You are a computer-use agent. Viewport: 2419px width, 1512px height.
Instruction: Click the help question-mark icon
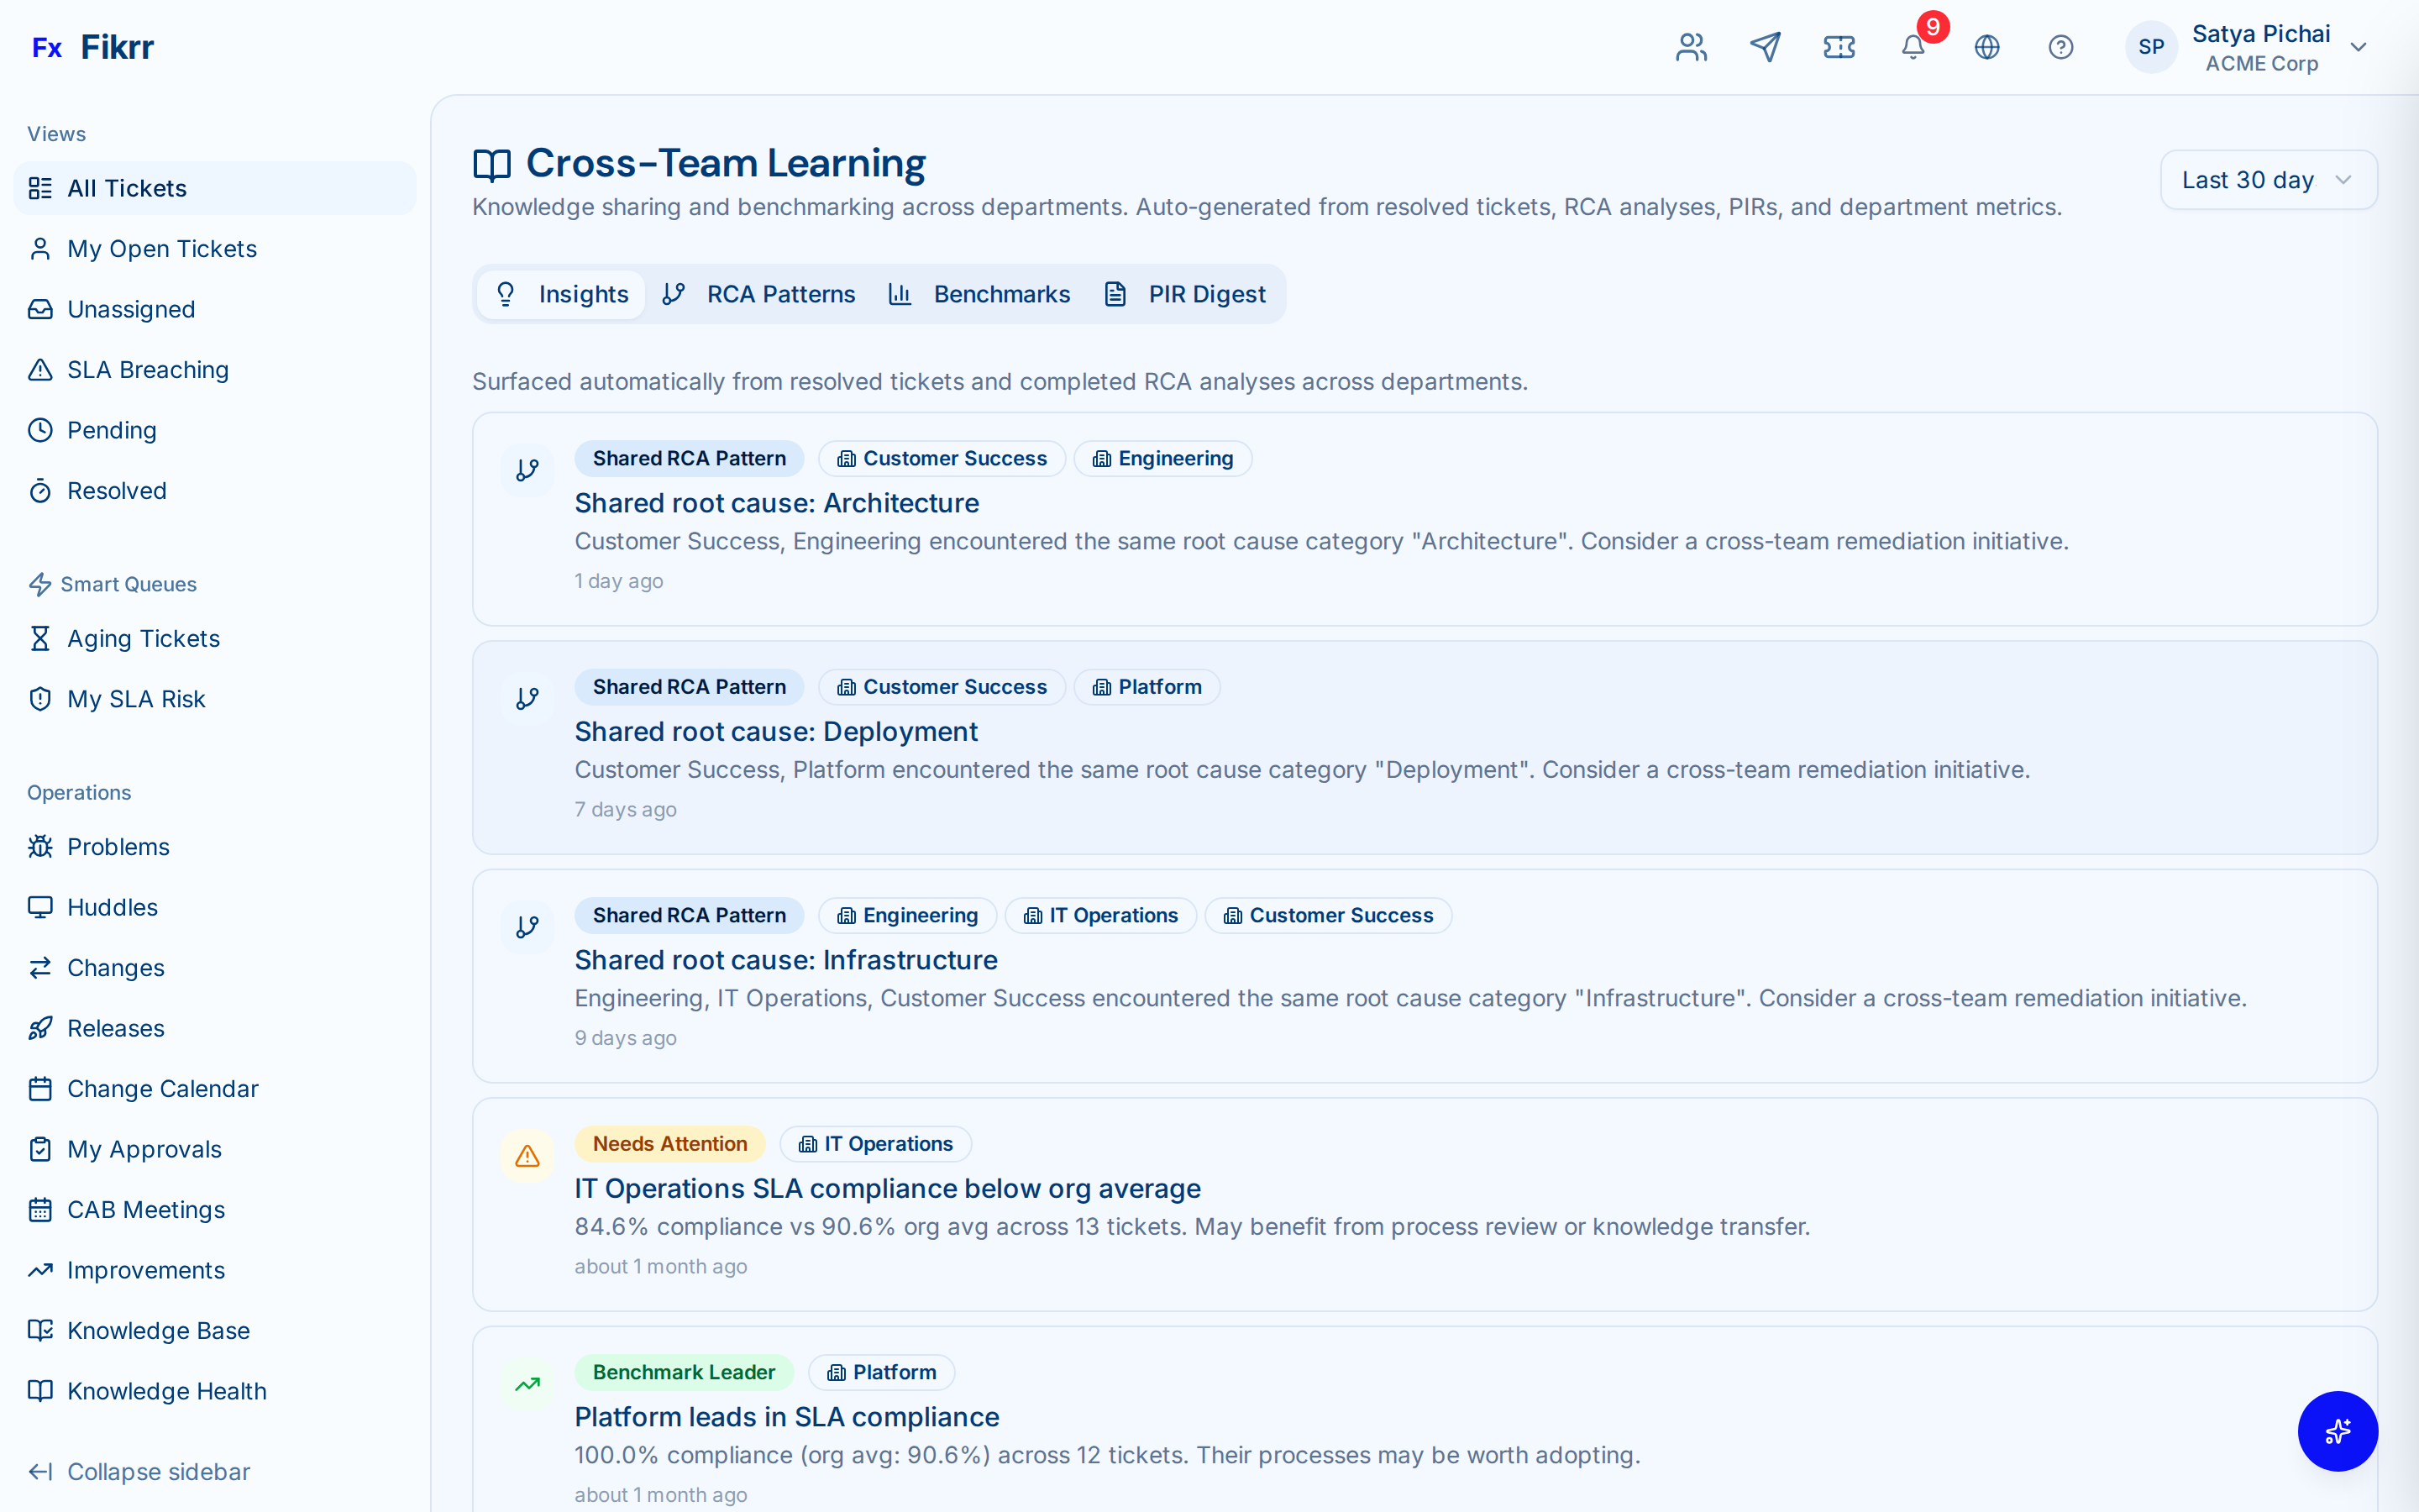click(x=2061, y=47)
